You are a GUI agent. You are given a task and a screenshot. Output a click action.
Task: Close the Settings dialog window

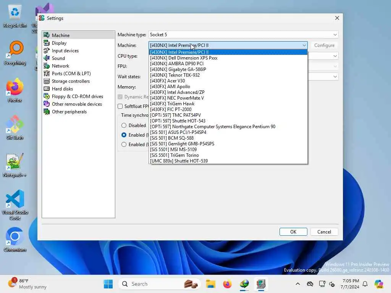click(337, 18)
